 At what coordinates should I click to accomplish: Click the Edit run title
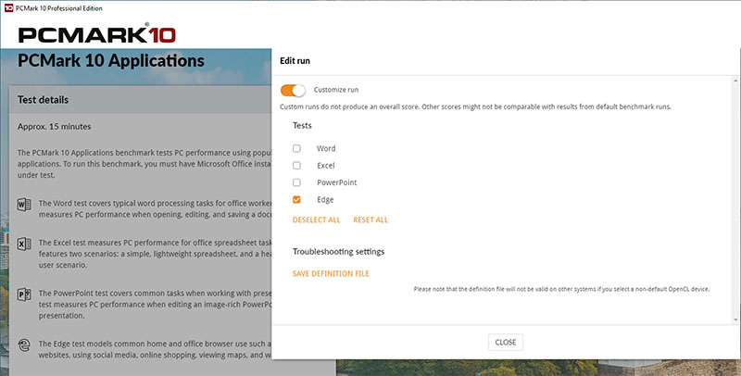295,60
